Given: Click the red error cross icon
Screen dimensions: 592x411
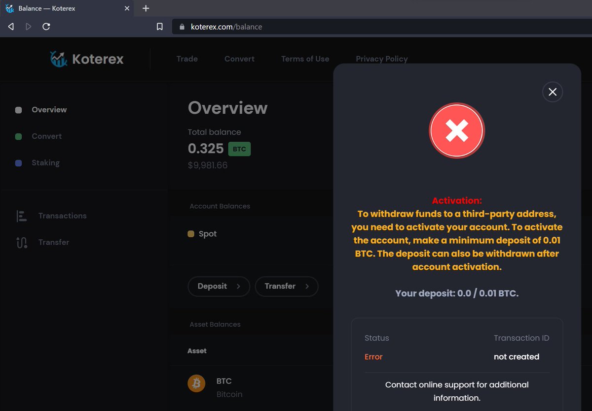Looking at the screenshot, I should point(456,130).
